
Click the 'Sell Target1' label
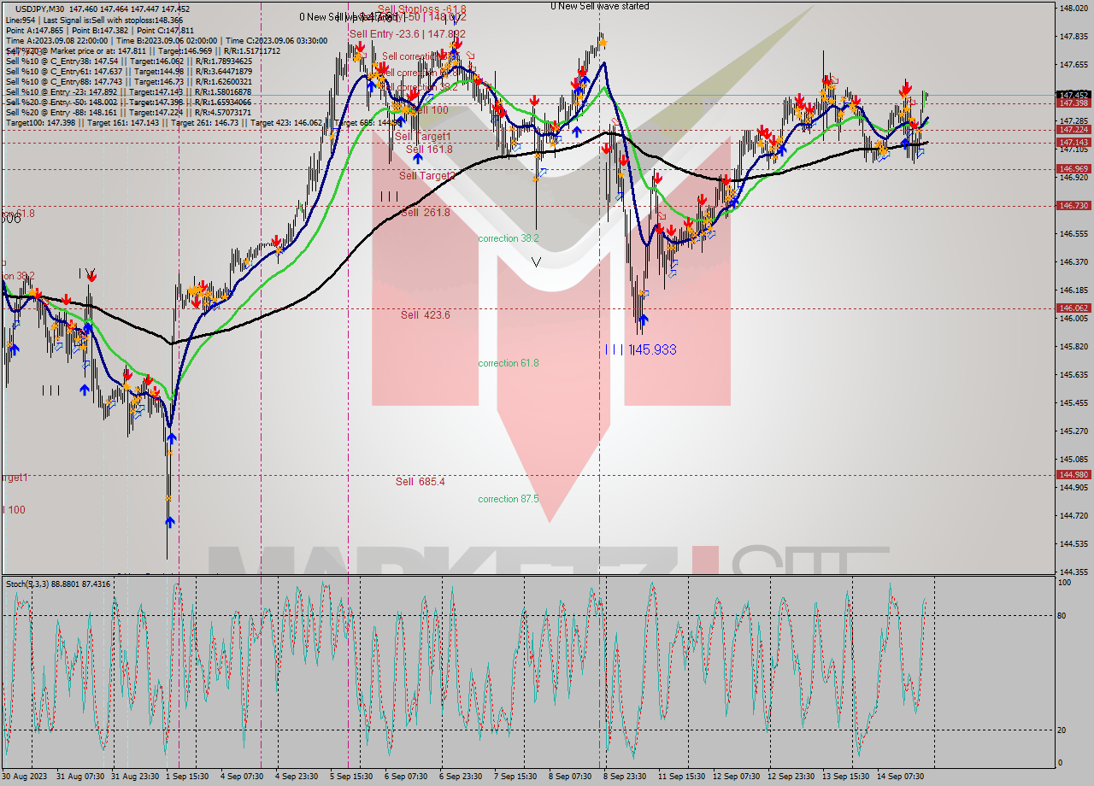click(422, 137)
